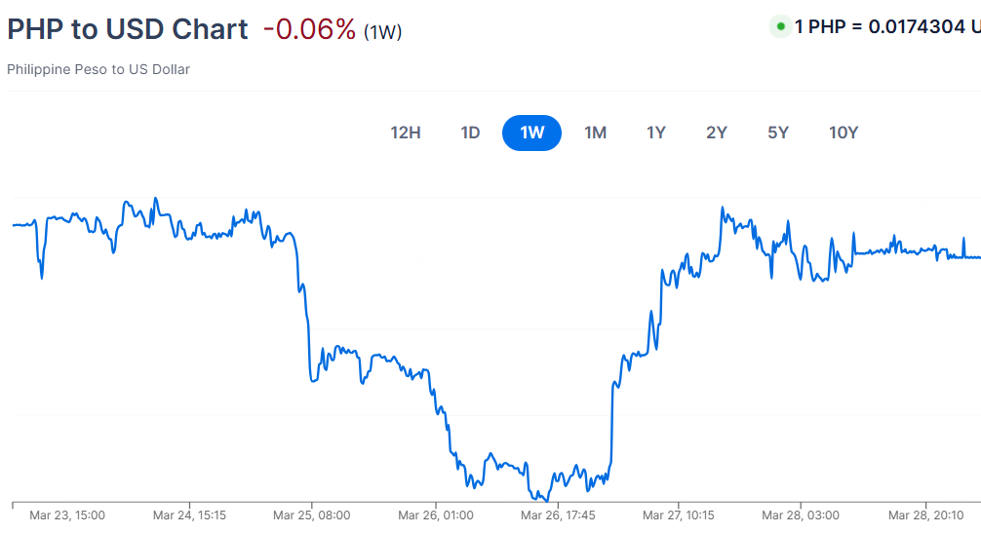Click the -0.06% change value
Viewport: 981px width, 533px height.
point(309,29)
